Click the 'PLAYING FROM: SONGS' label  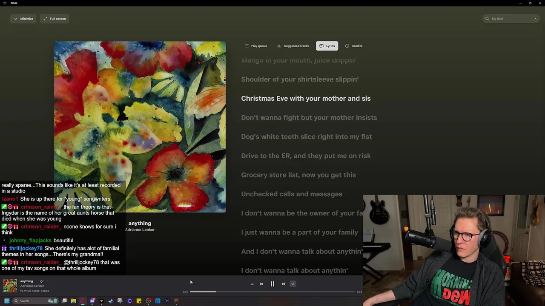coord(34,291)
